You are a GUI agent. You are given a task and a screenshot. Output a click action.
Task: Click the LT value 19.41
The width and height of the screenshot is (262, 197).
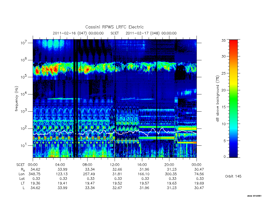coord(62,183)
